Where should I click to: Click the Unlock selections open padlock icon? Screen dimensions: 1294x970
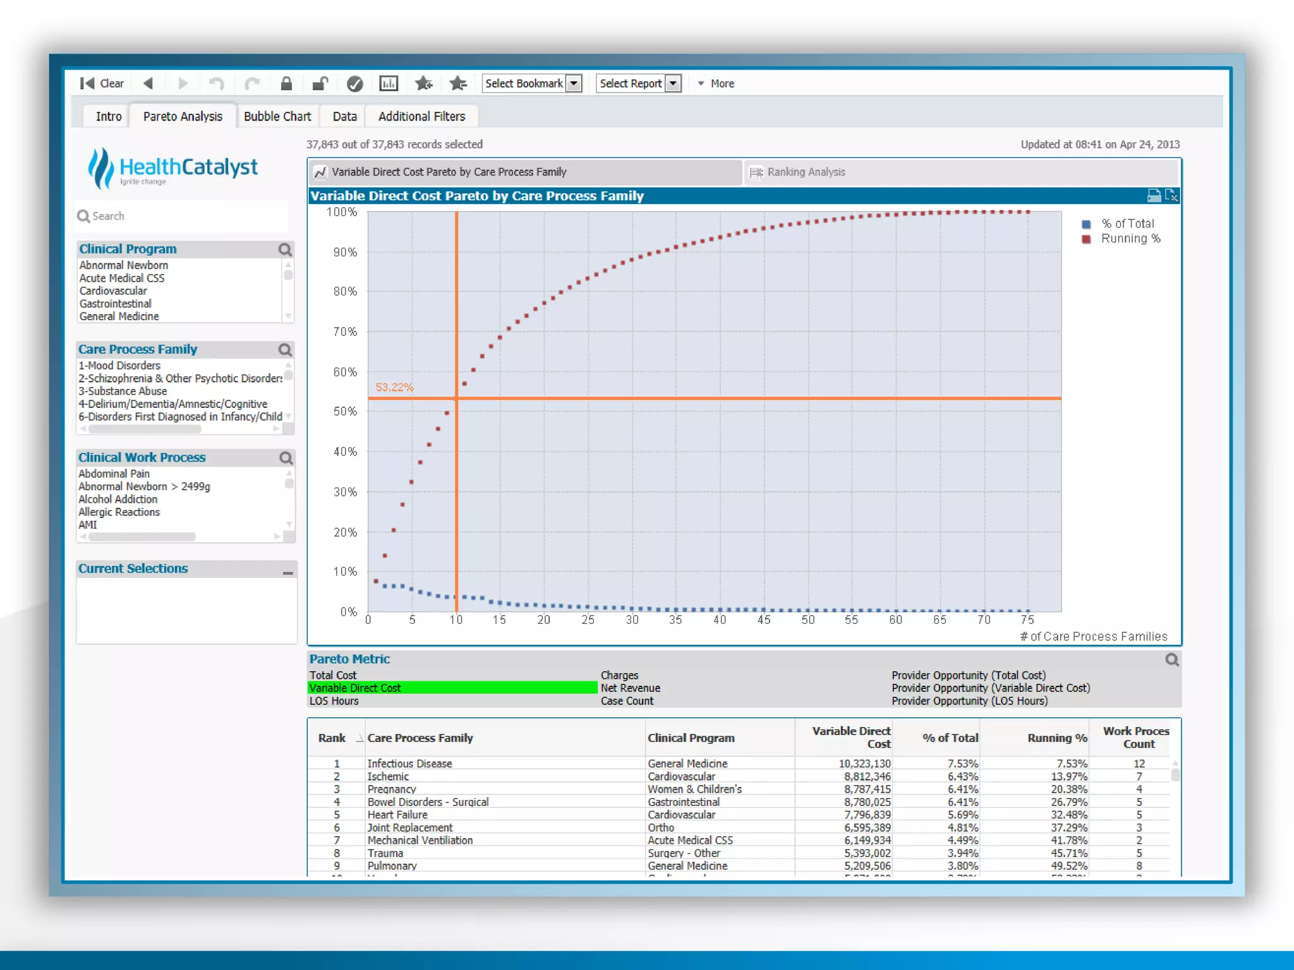pos(320,83)
